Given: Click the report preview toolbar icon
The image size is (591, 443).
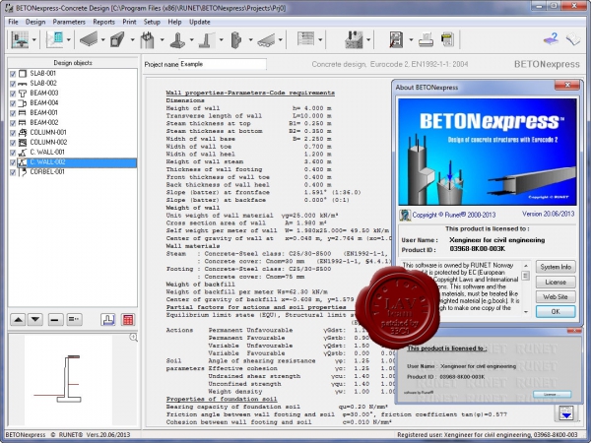Looking at the screenshot, I should pyautogui.click(x=396, y=40).
